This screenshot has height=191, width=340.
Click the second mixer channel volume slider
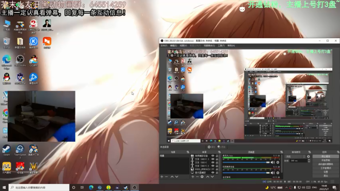pos(246,173)
